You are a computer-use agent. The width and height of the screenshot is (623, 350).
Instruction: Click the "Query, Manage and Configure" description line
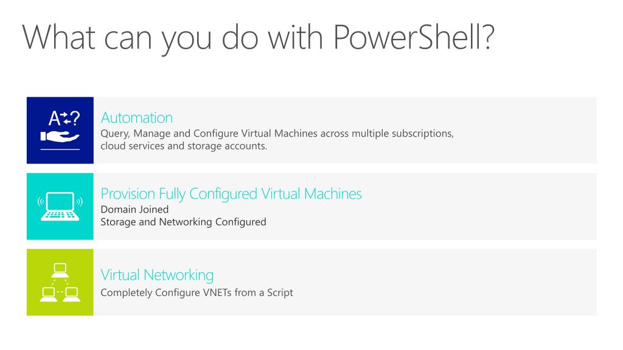[277, 133]
